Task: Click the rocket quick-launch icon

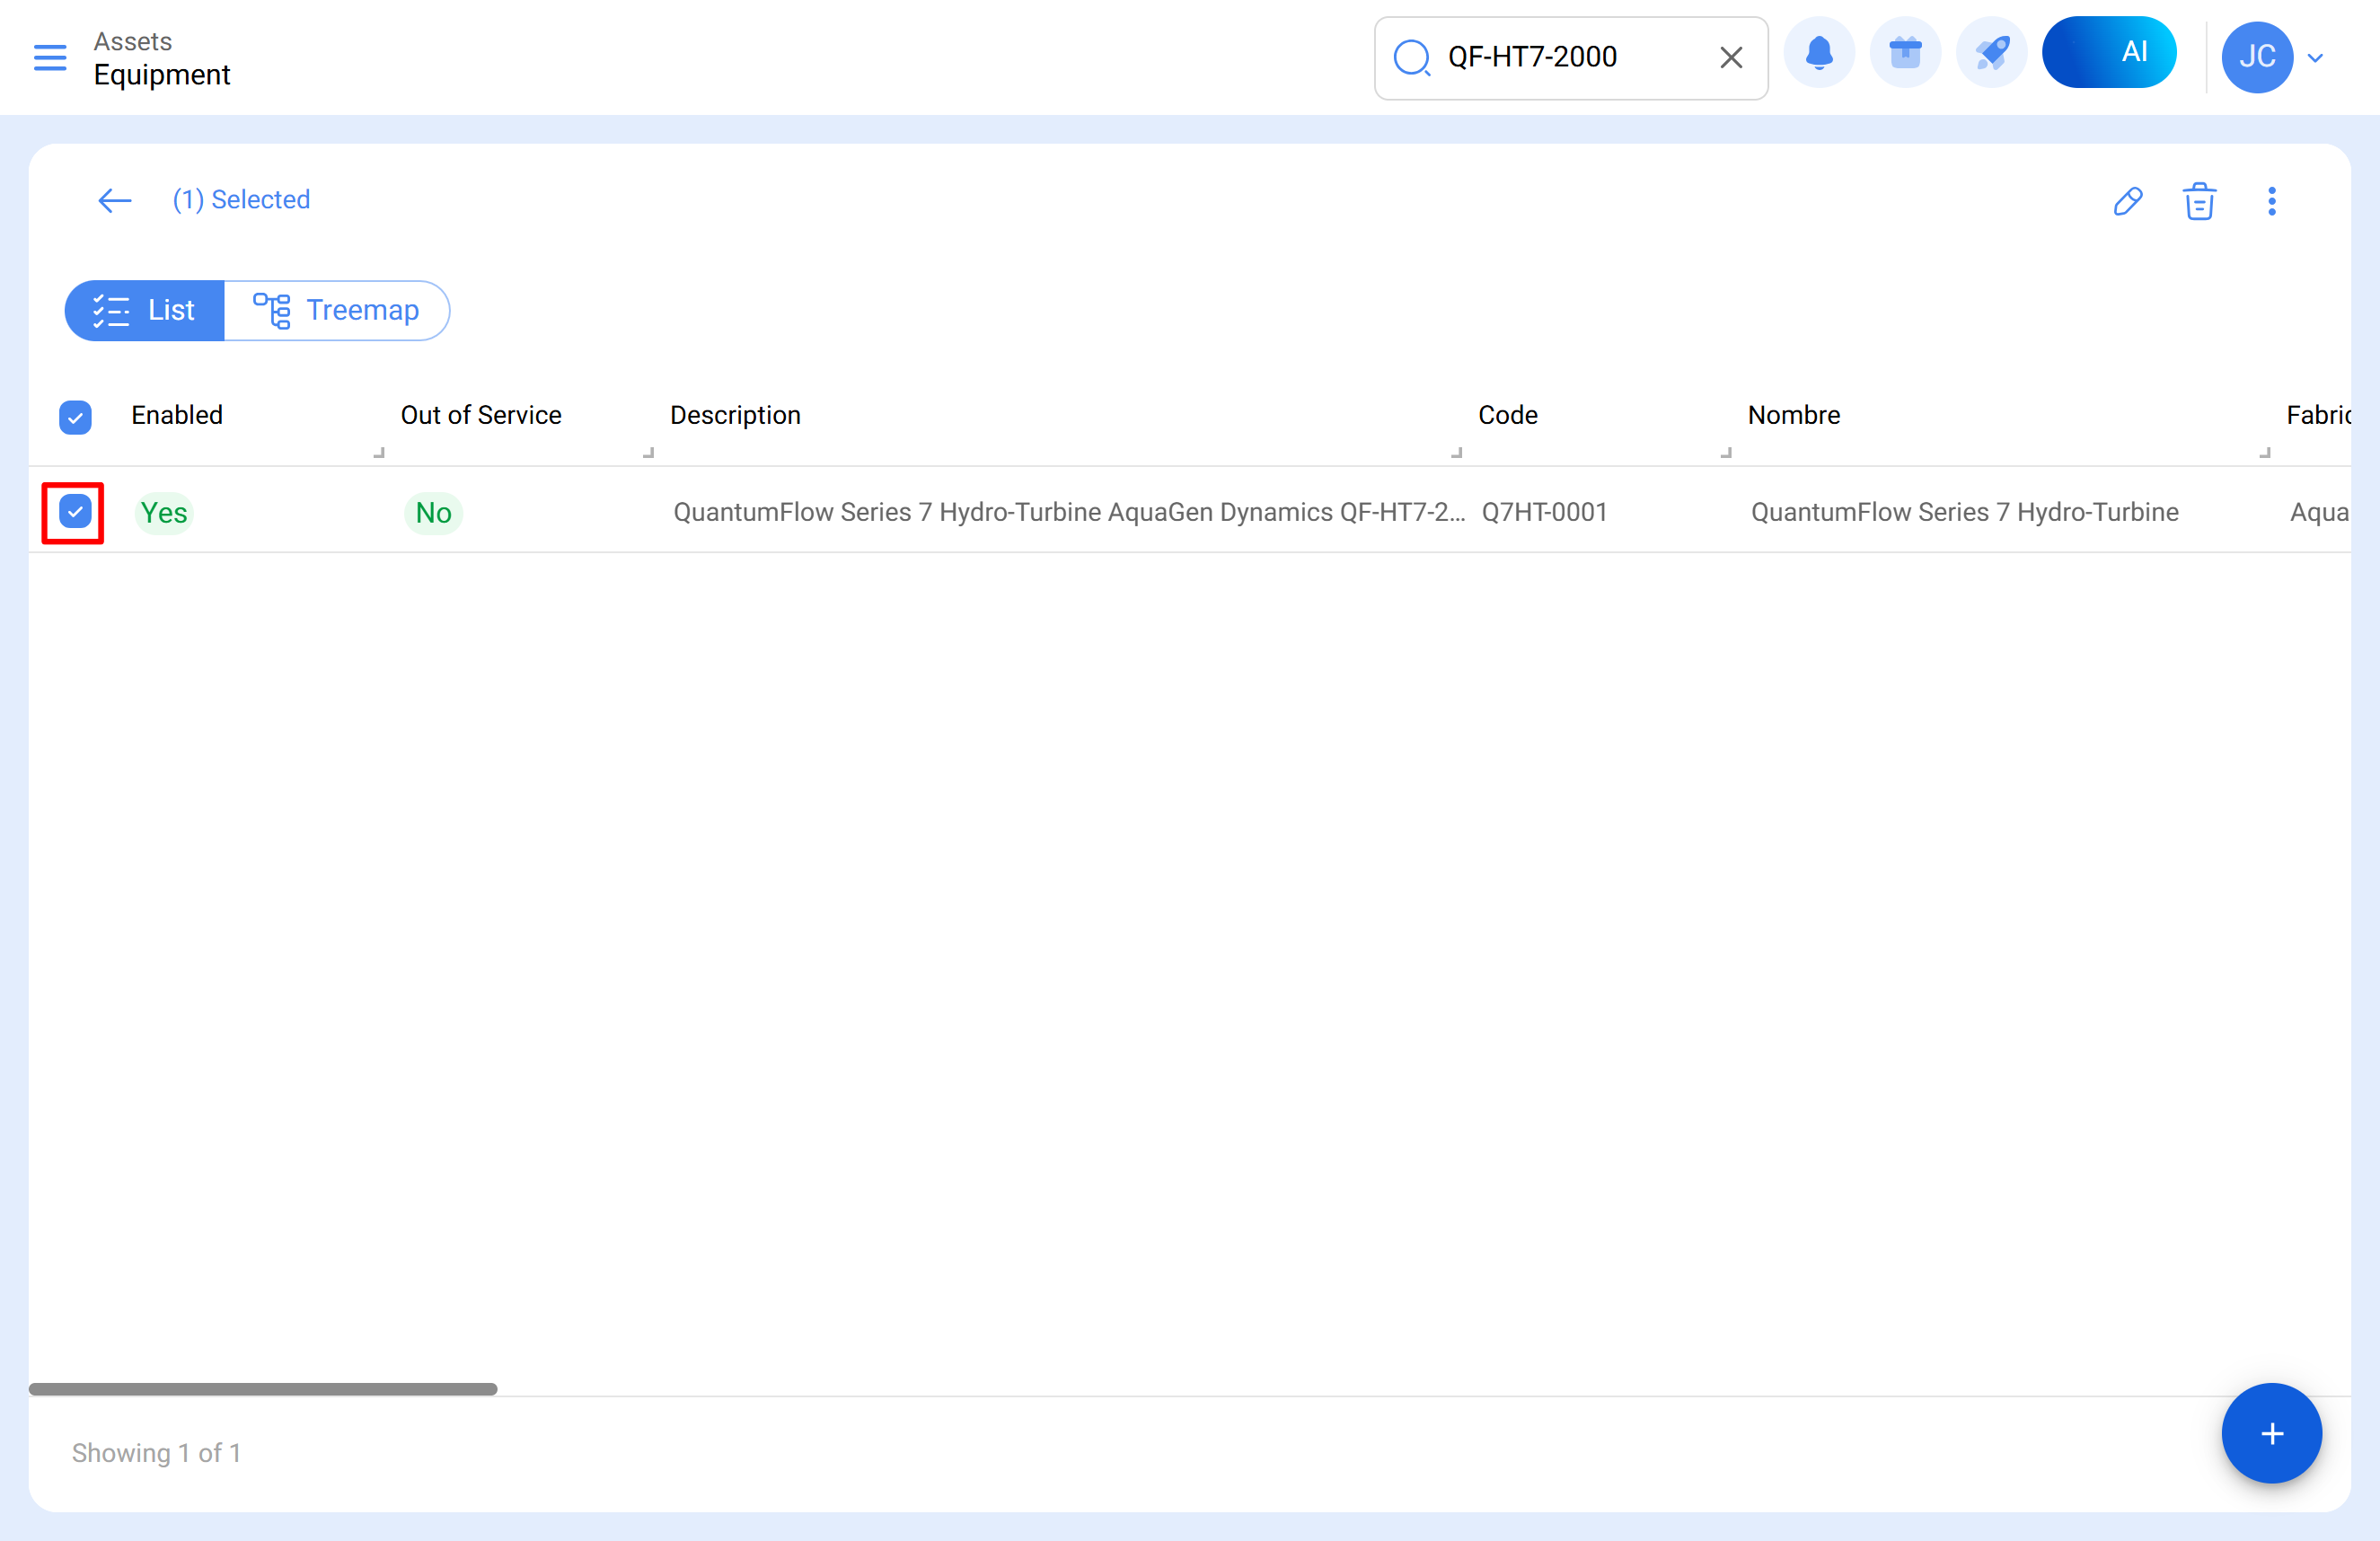Action: point(1990,52)
